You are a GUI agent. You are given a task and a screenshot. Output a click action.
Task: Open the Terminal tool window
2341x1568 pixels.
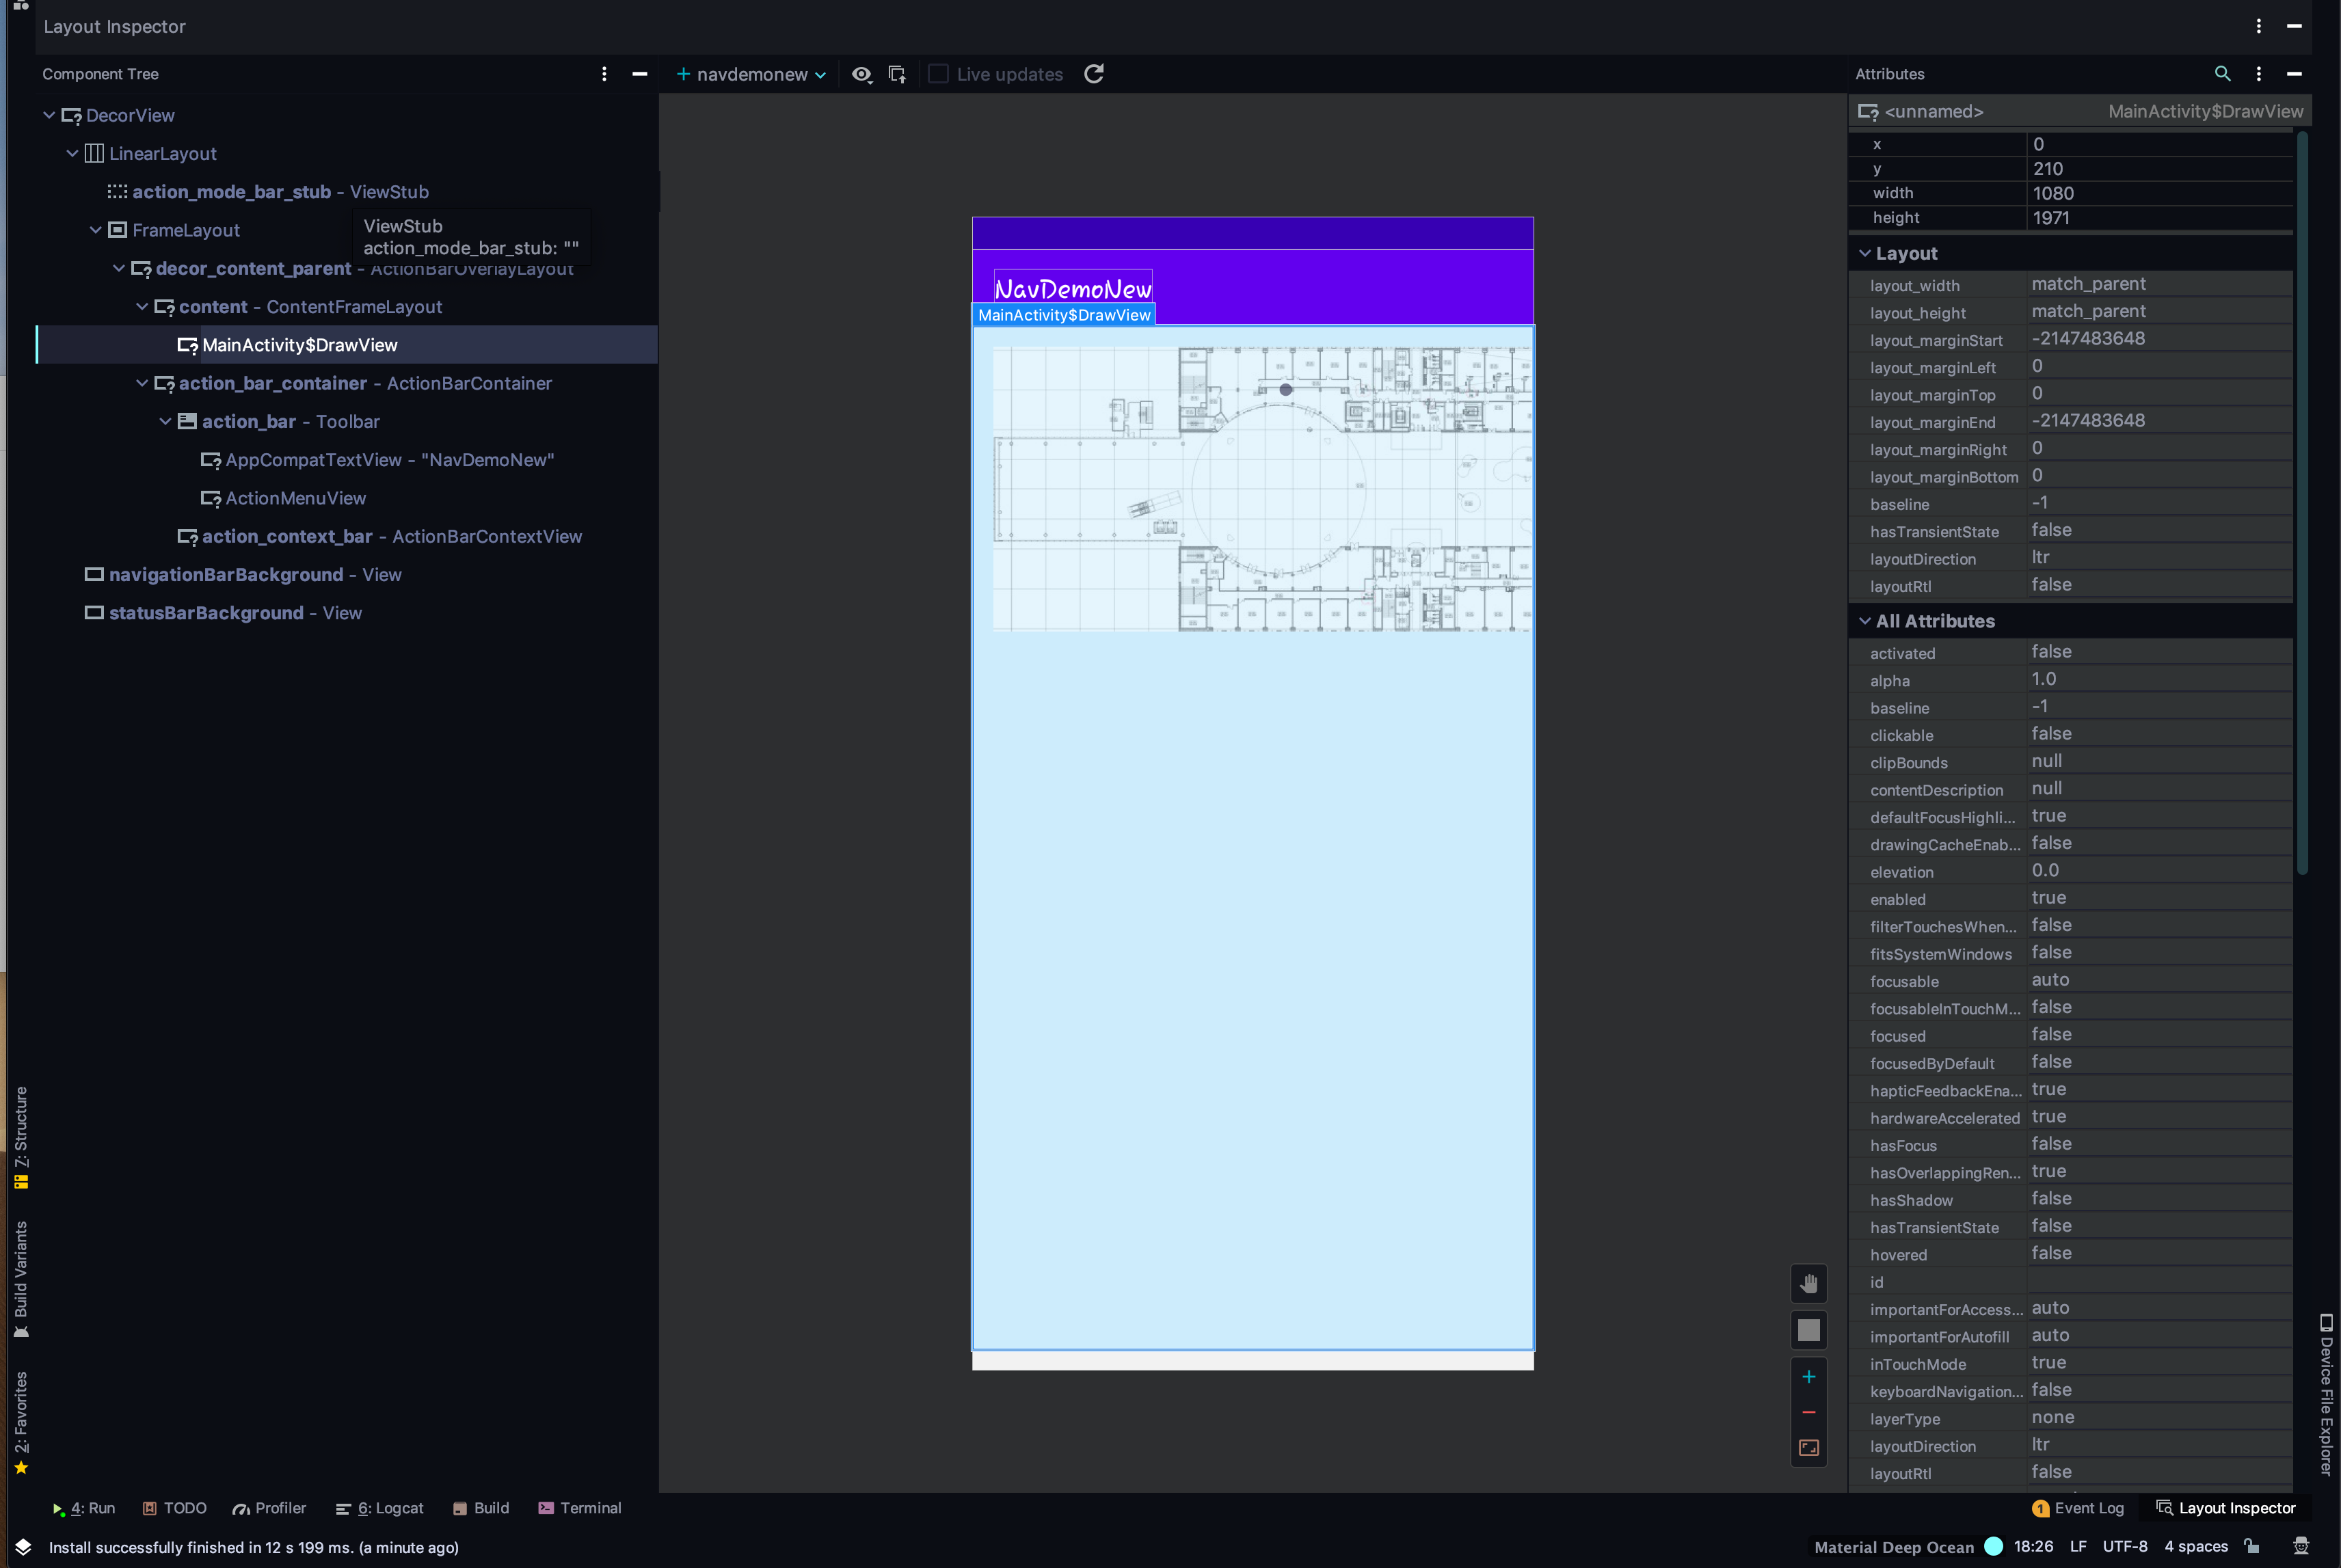(579, 1508)
